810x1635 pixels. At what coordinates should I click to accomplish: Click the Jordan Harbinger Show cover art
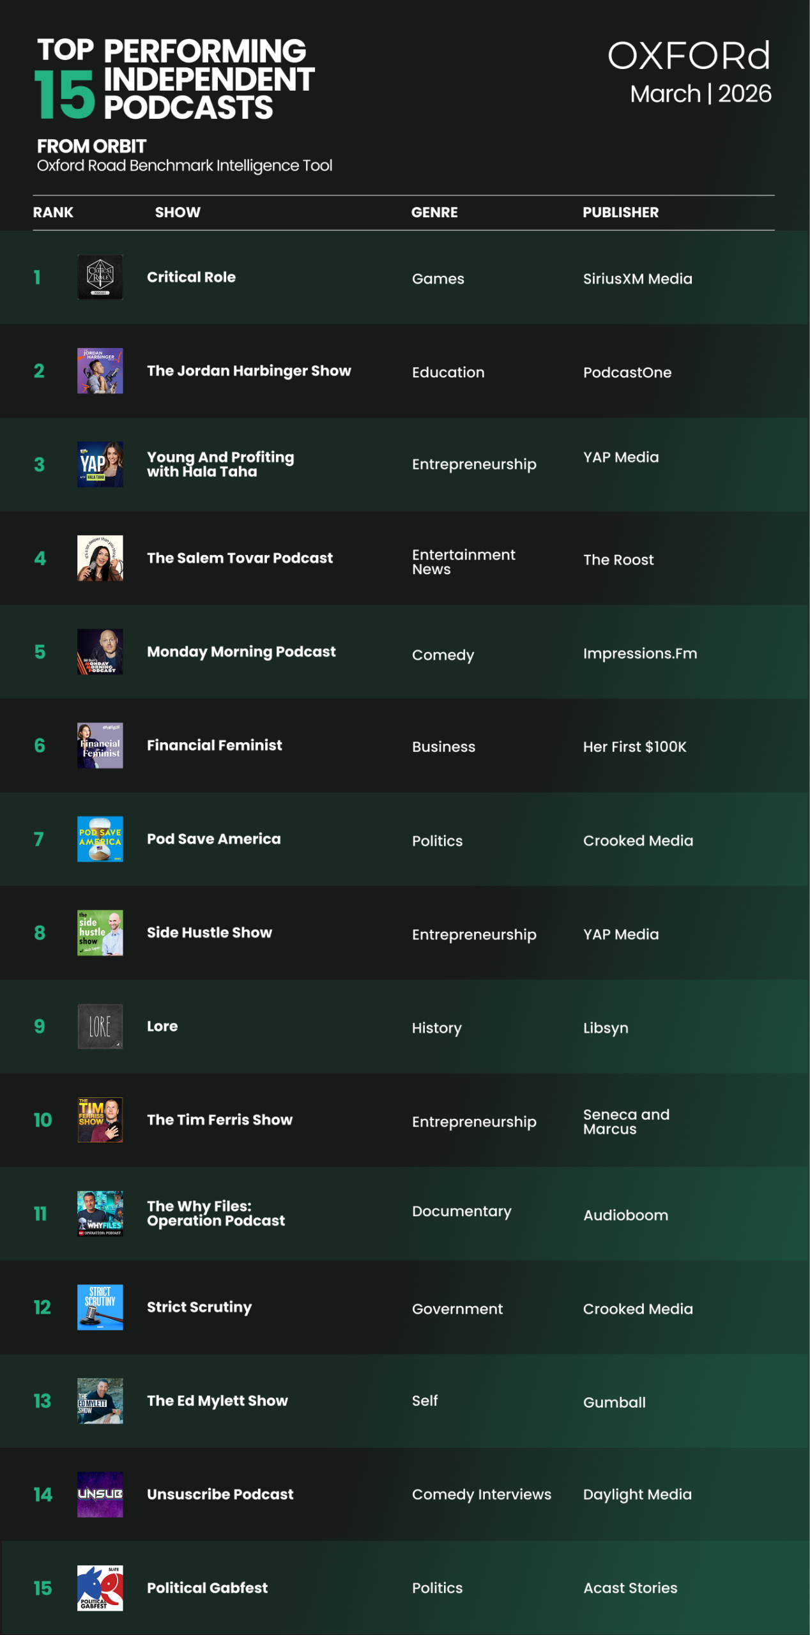(x=100, y=371)
